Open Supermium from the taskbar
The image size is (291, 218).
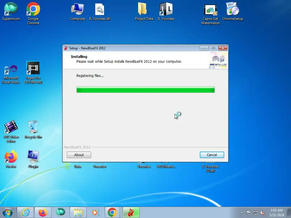point(61,212)
